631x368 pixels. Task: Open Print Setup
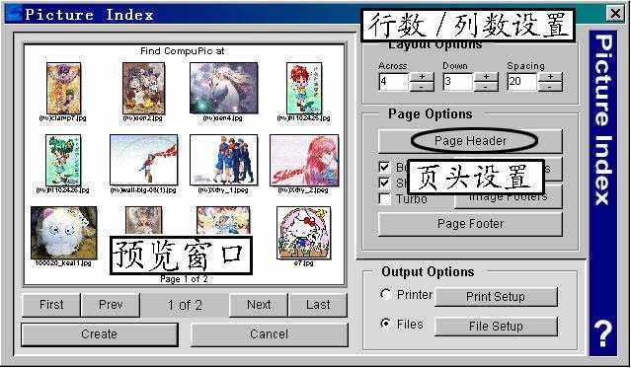point(496,297)
